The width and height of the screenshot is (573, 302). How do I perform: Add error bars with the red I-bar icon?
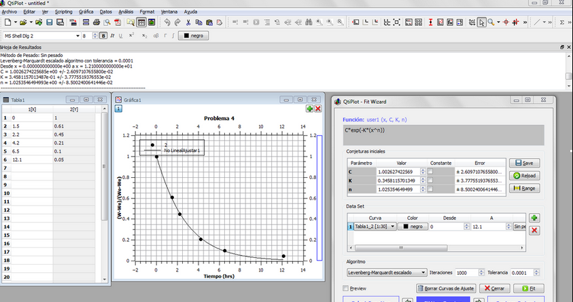430,22
